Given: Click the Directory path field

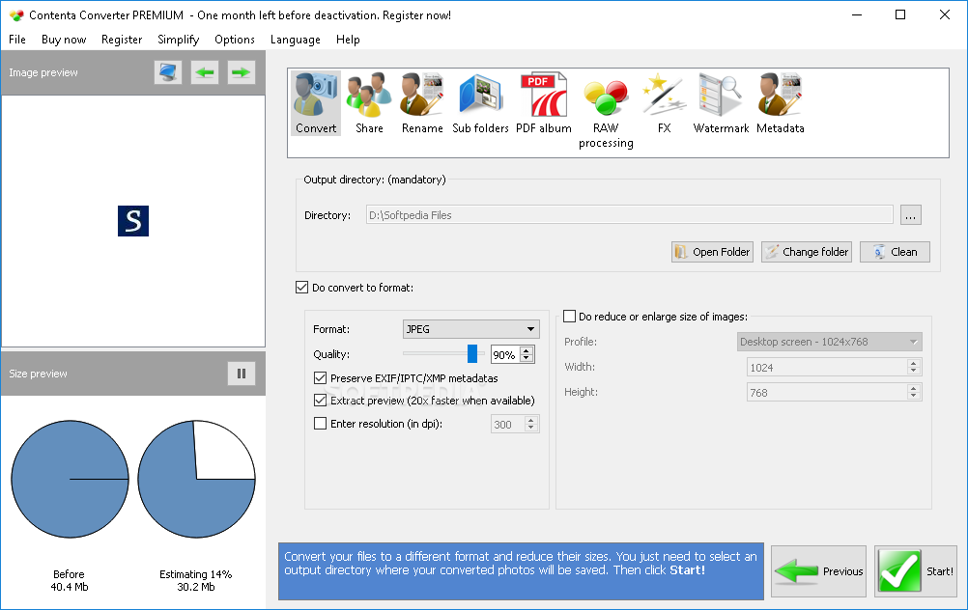Looking at the screenshot, I should click(630, 215).
